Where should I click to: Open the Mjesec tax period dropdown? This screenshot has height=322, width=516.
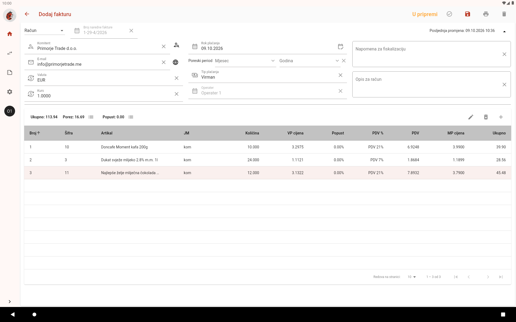click(x=245, y=61)
